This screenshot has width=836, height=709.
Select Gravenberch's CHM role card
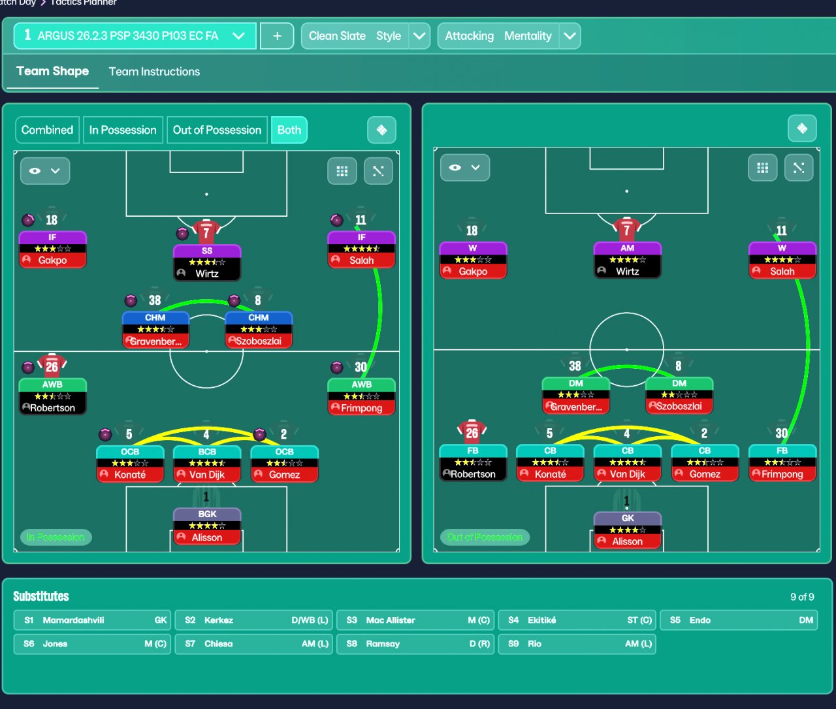155,330
